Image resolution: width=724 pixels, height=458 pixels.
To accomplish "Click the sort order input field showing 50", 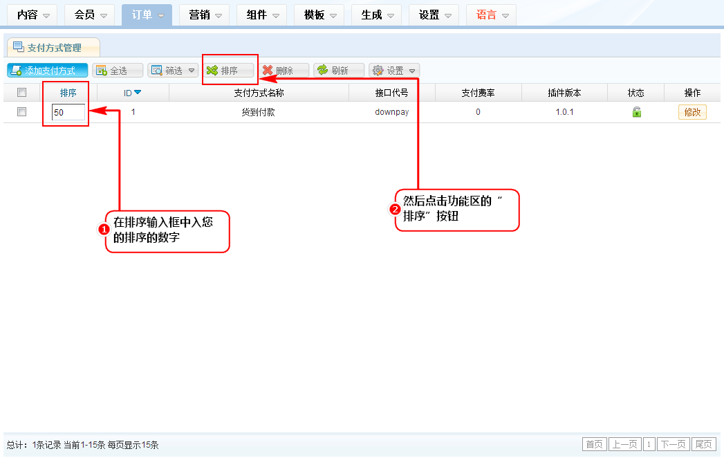I will tap(68, 112).
